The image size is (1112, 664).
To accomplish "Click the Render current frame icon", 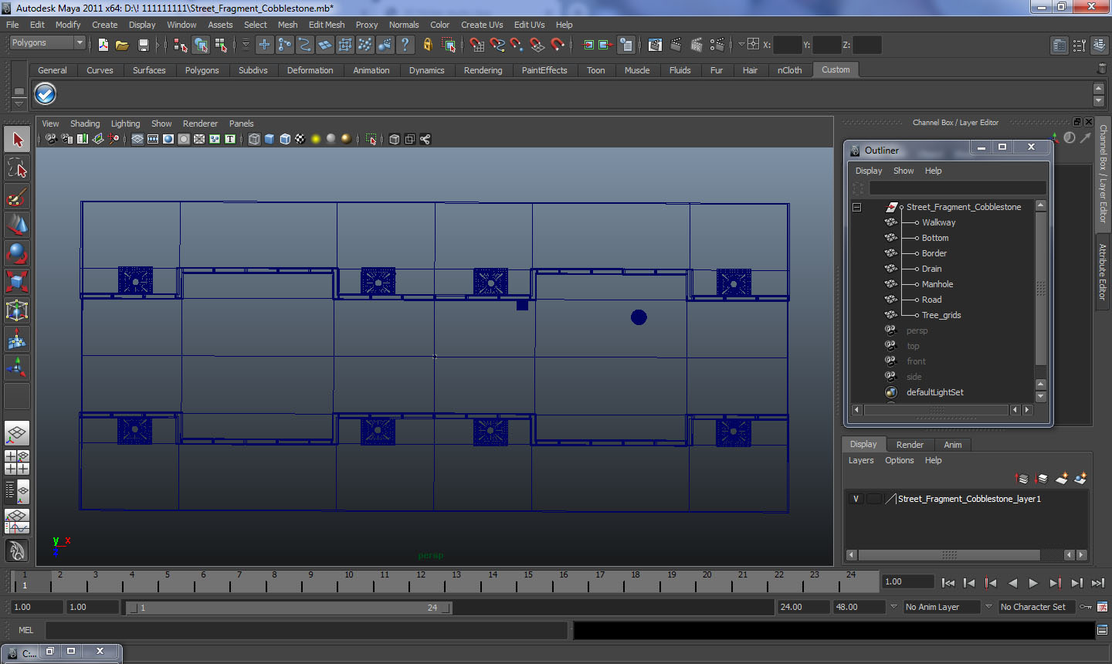I will (x=676, y=45).
